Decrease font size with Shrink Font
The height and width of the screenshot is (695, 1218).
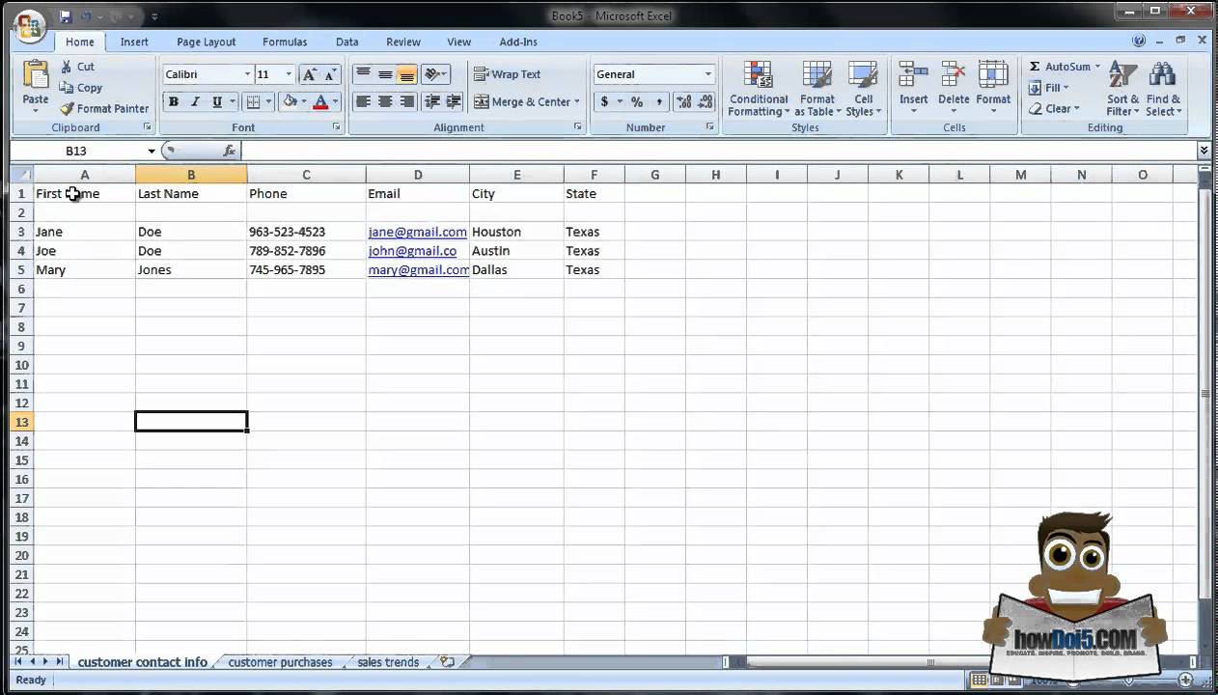331,74
